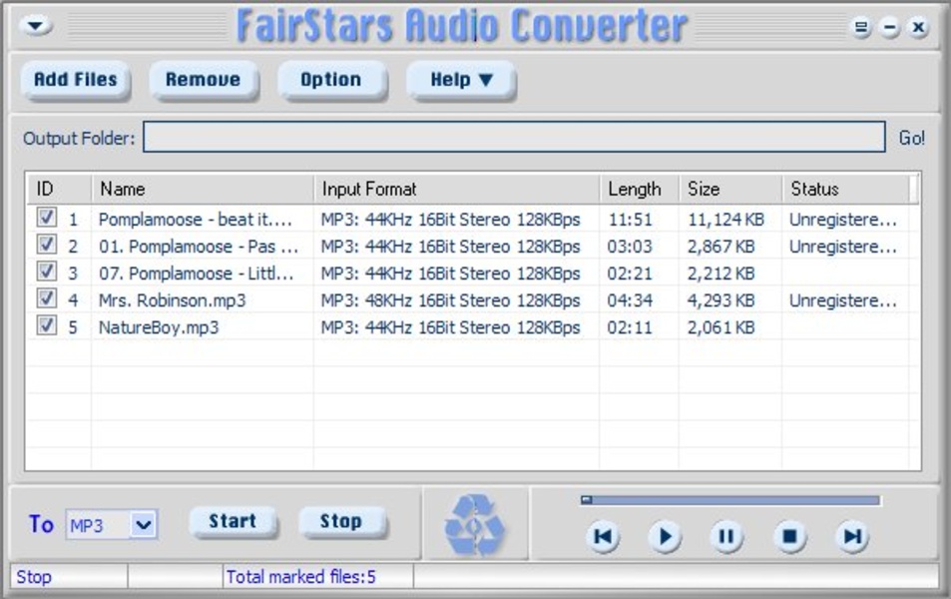The width and height of the screenshot is (951, 599).
Task: Sort the list by Name column header
Action: click(x=204, y=189)
